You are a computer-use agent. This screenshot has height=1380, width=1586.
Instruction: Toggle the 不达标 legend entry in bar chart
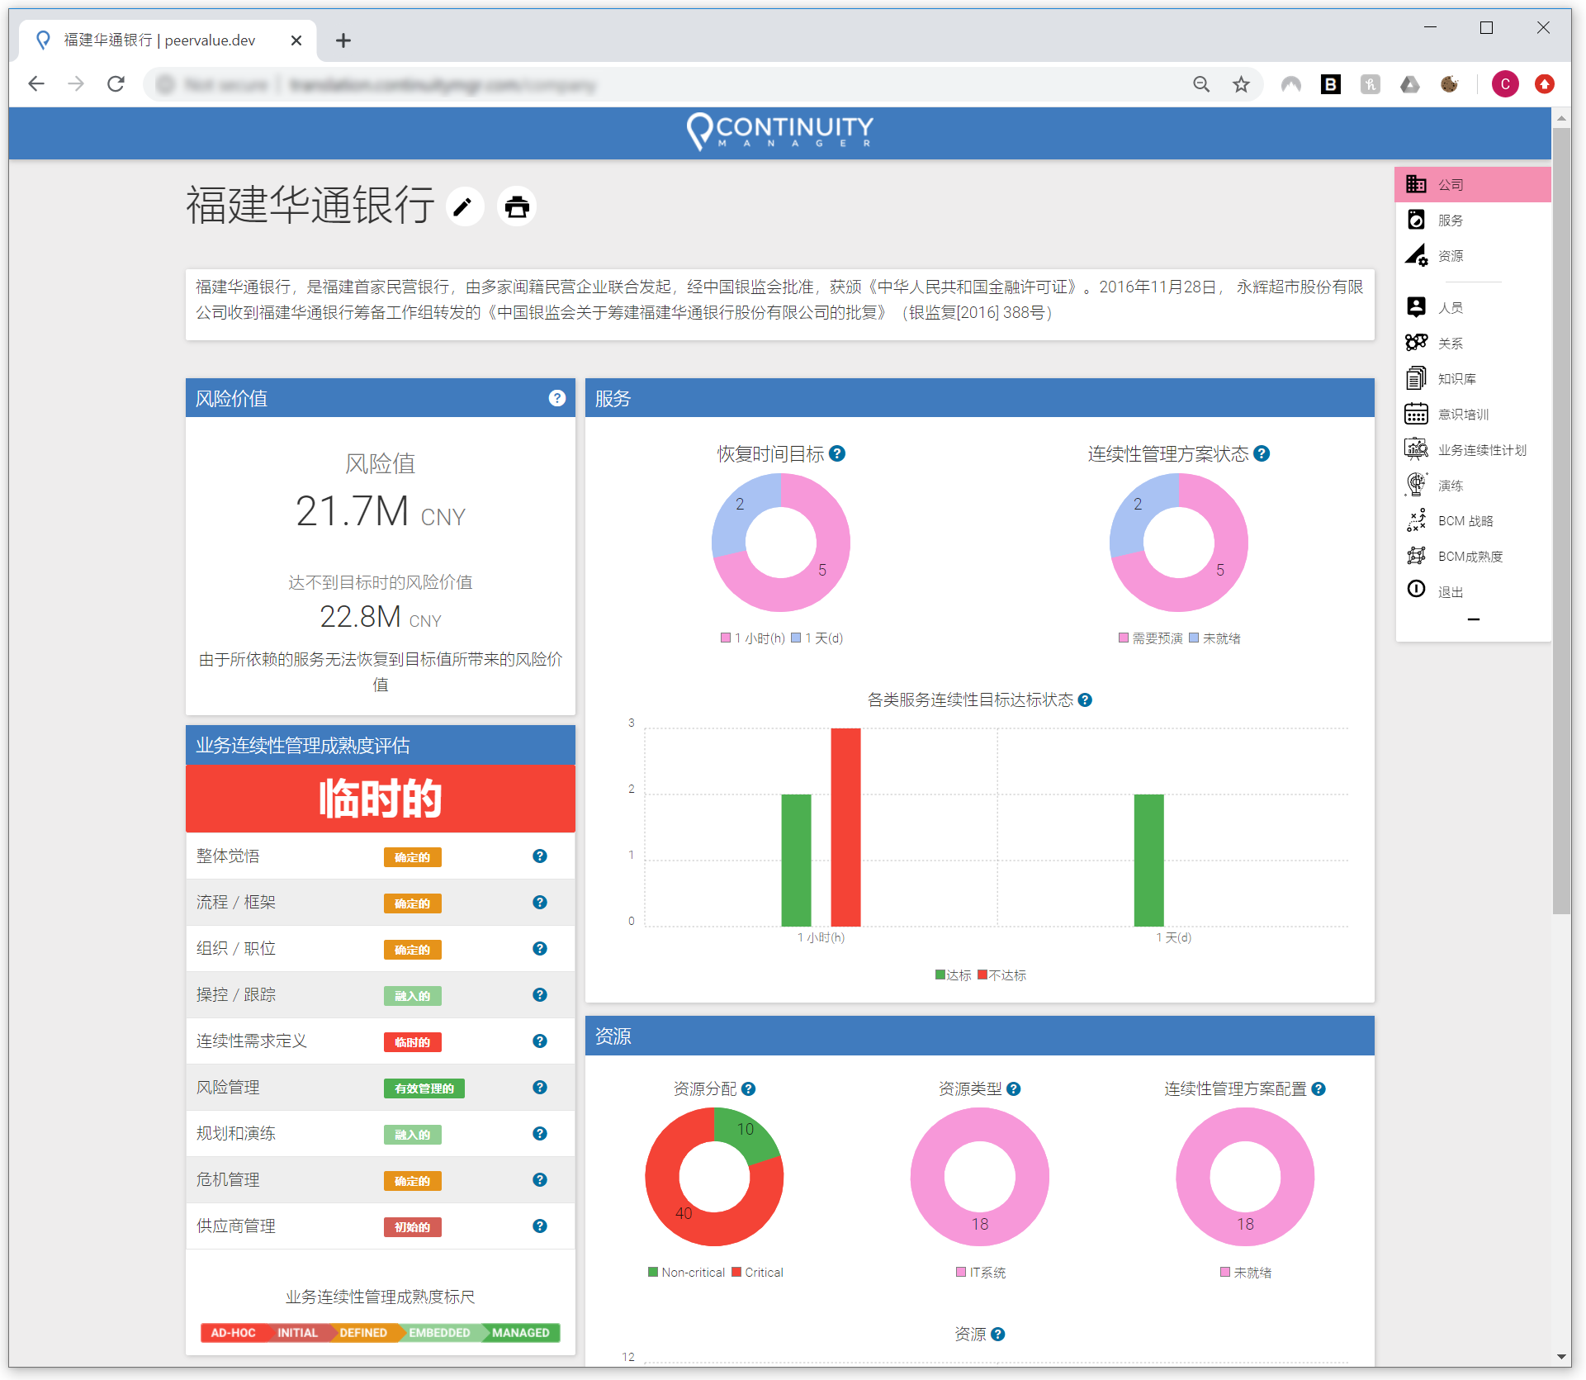(1001, 975)
